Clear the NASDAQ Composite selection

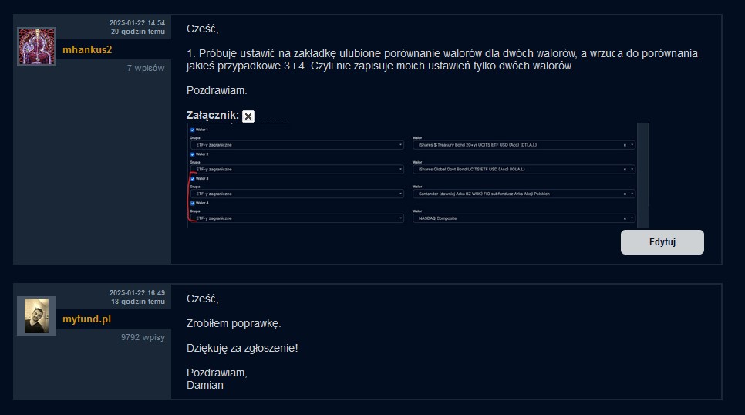625,218
